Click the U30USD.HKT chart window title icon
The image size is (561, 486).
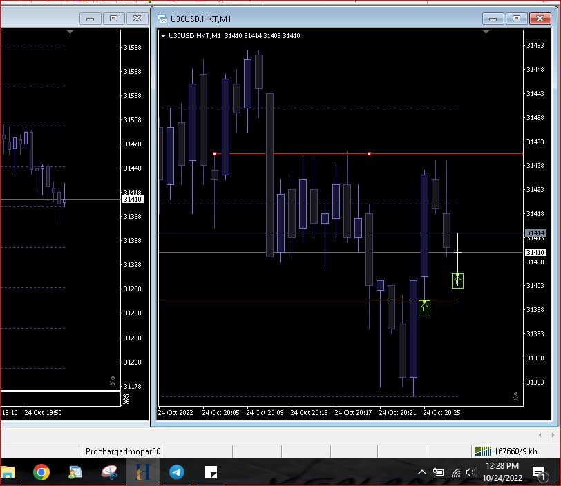pos(163,19)
